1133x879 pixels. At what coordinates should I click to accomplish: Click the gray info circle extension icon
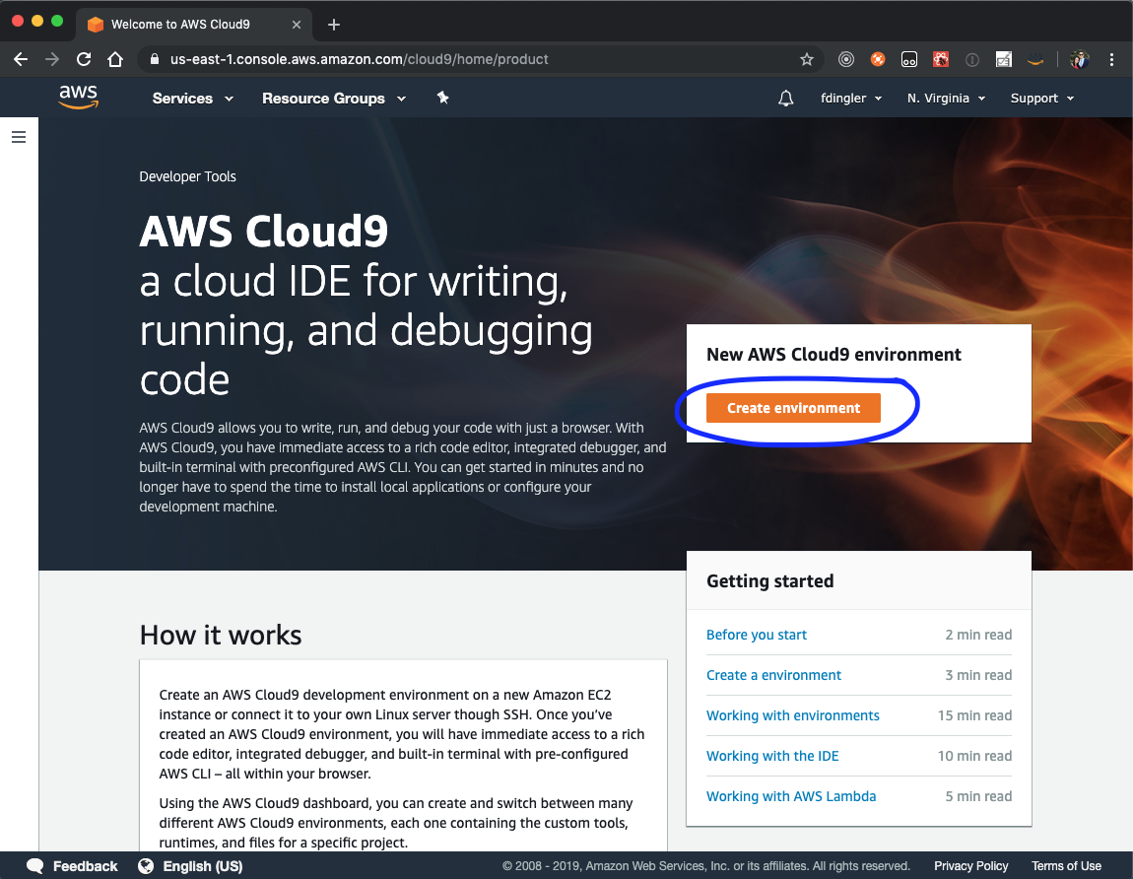[972, 60]
